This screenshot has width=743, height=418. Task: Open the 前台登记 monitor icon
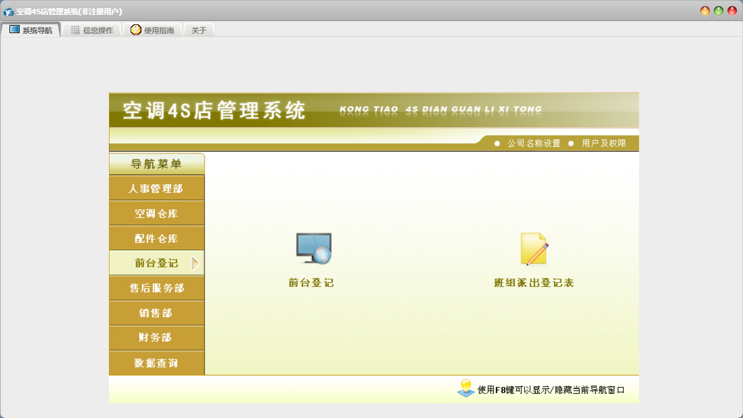(x=313, y=248)
